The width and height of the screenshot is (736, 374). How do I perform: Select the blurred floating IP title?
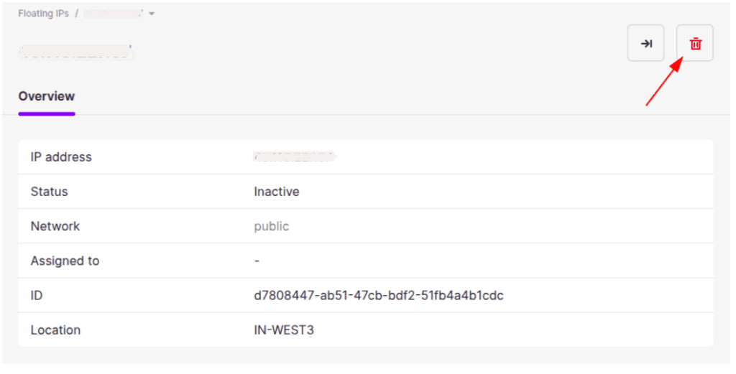[x=76, y=52]
